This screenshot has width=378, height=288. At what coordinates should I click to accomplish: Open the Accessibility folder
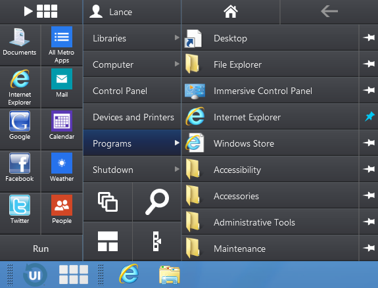point(270,170)
